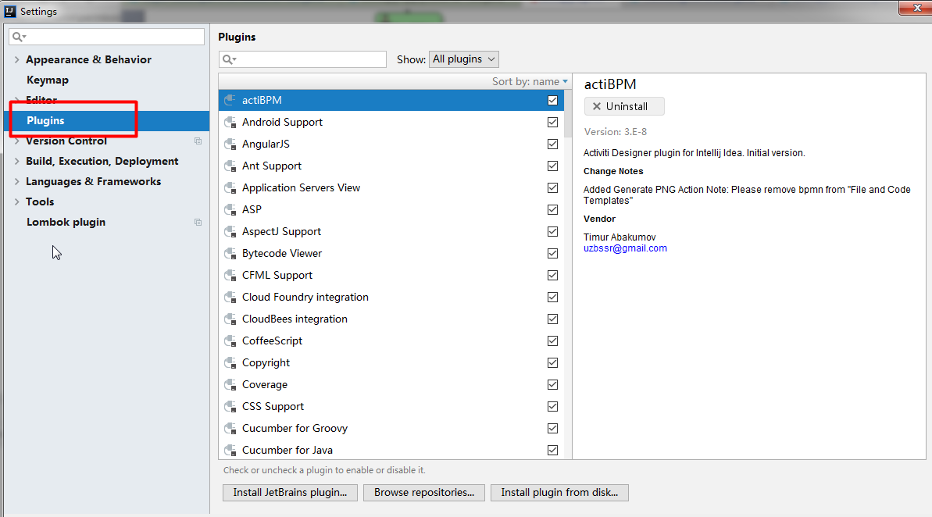Click the ASP plugin icon
This screenshot has width=932, height=517.
pos(230,210)
